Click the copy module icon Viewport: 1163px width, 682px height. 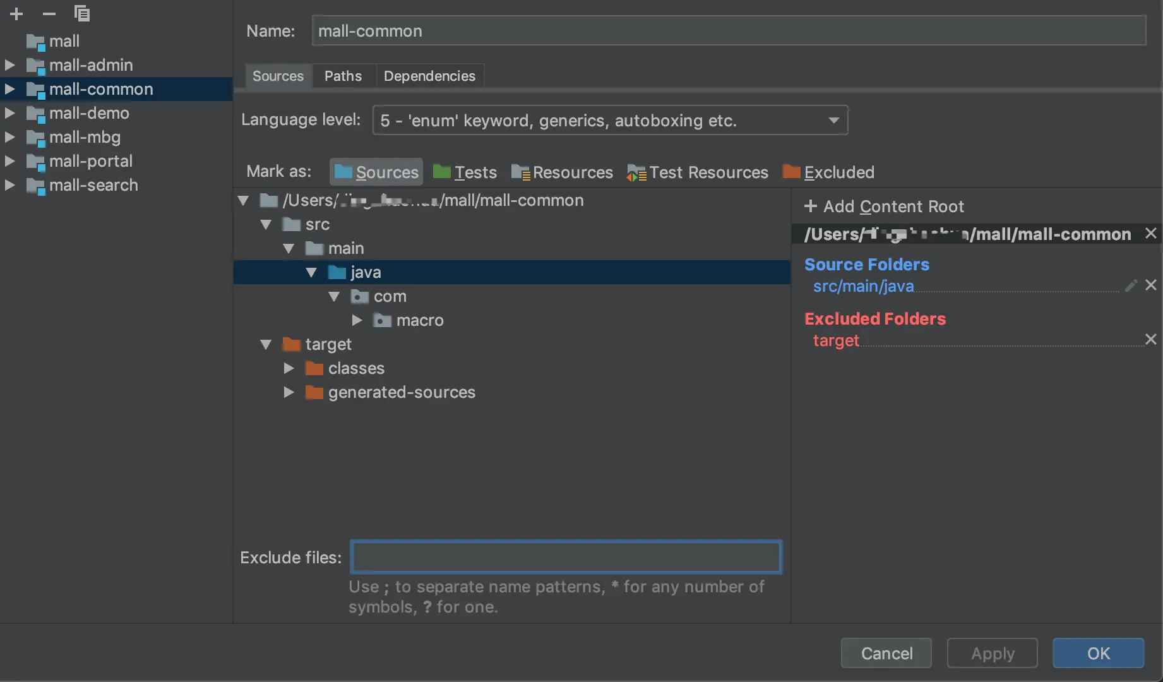tap(82, 13)
